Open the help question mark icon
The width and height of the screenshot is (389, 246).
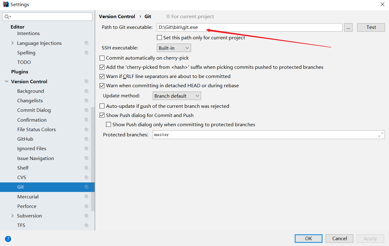coord(8,239)
